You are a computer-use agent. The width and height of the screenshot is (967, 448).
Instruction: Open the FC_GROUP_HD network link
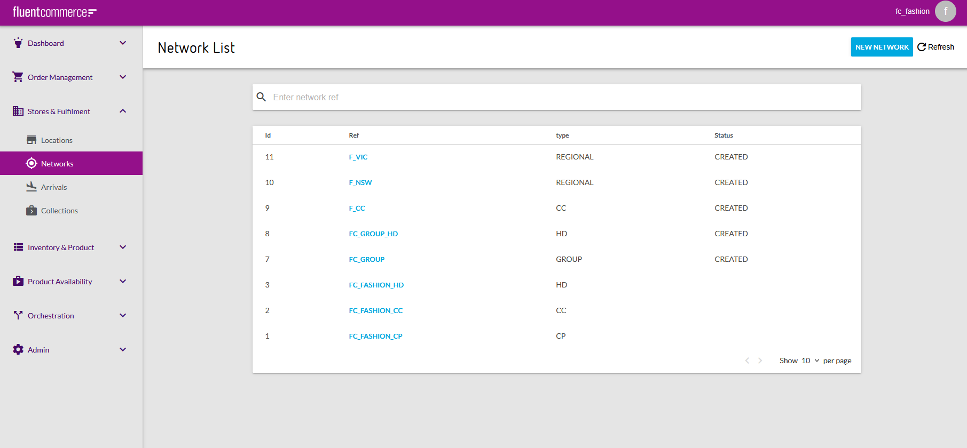pos(373,234)
